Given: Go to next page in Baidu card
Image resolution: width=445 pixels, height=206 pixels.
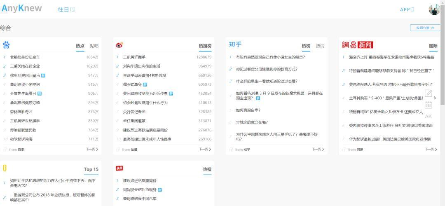Looking at the screenshot, I should pos(92,149).
